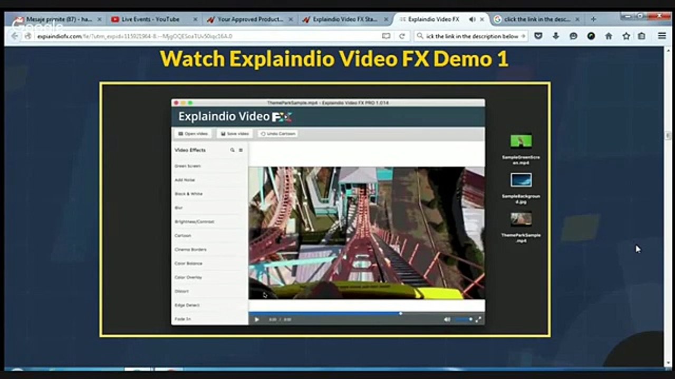Screen dimensions: 675x379
Task: Click the Save video button
Action: click(x=235, y=134)
